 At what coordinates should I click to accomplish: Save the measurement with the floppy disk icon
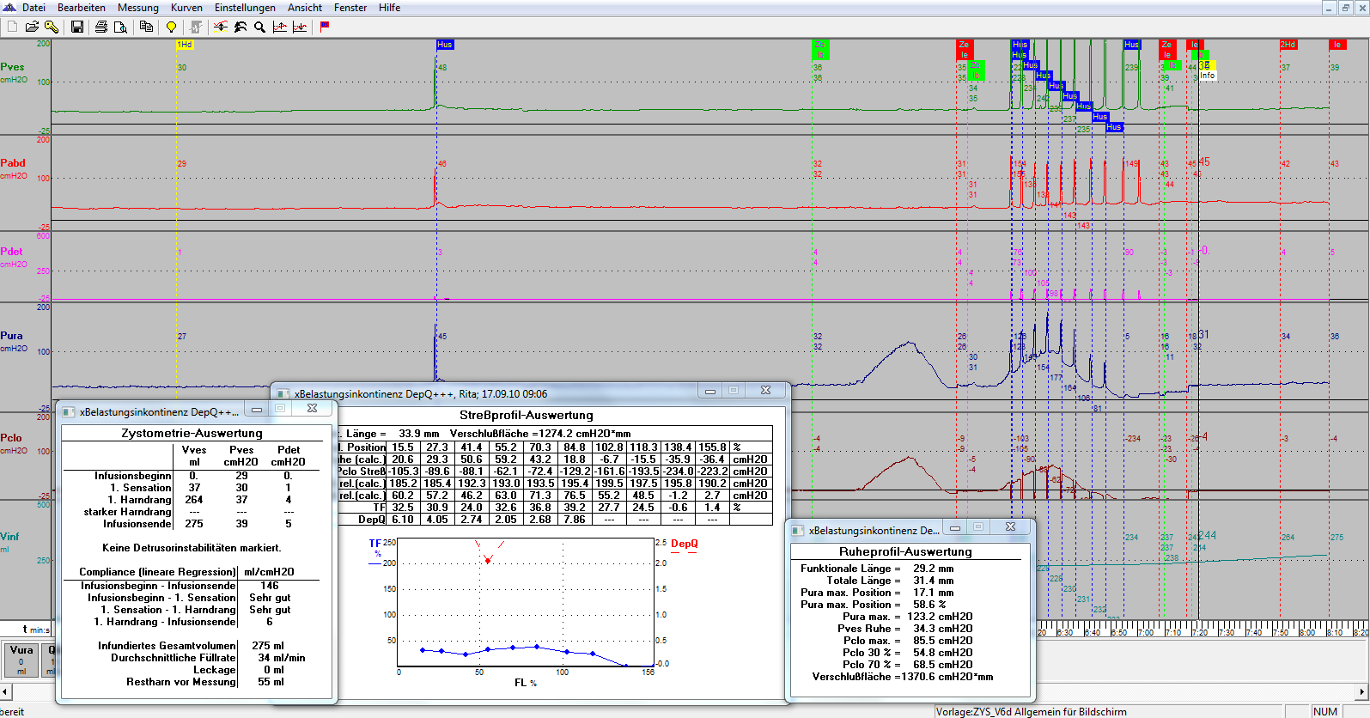point(77,27)
